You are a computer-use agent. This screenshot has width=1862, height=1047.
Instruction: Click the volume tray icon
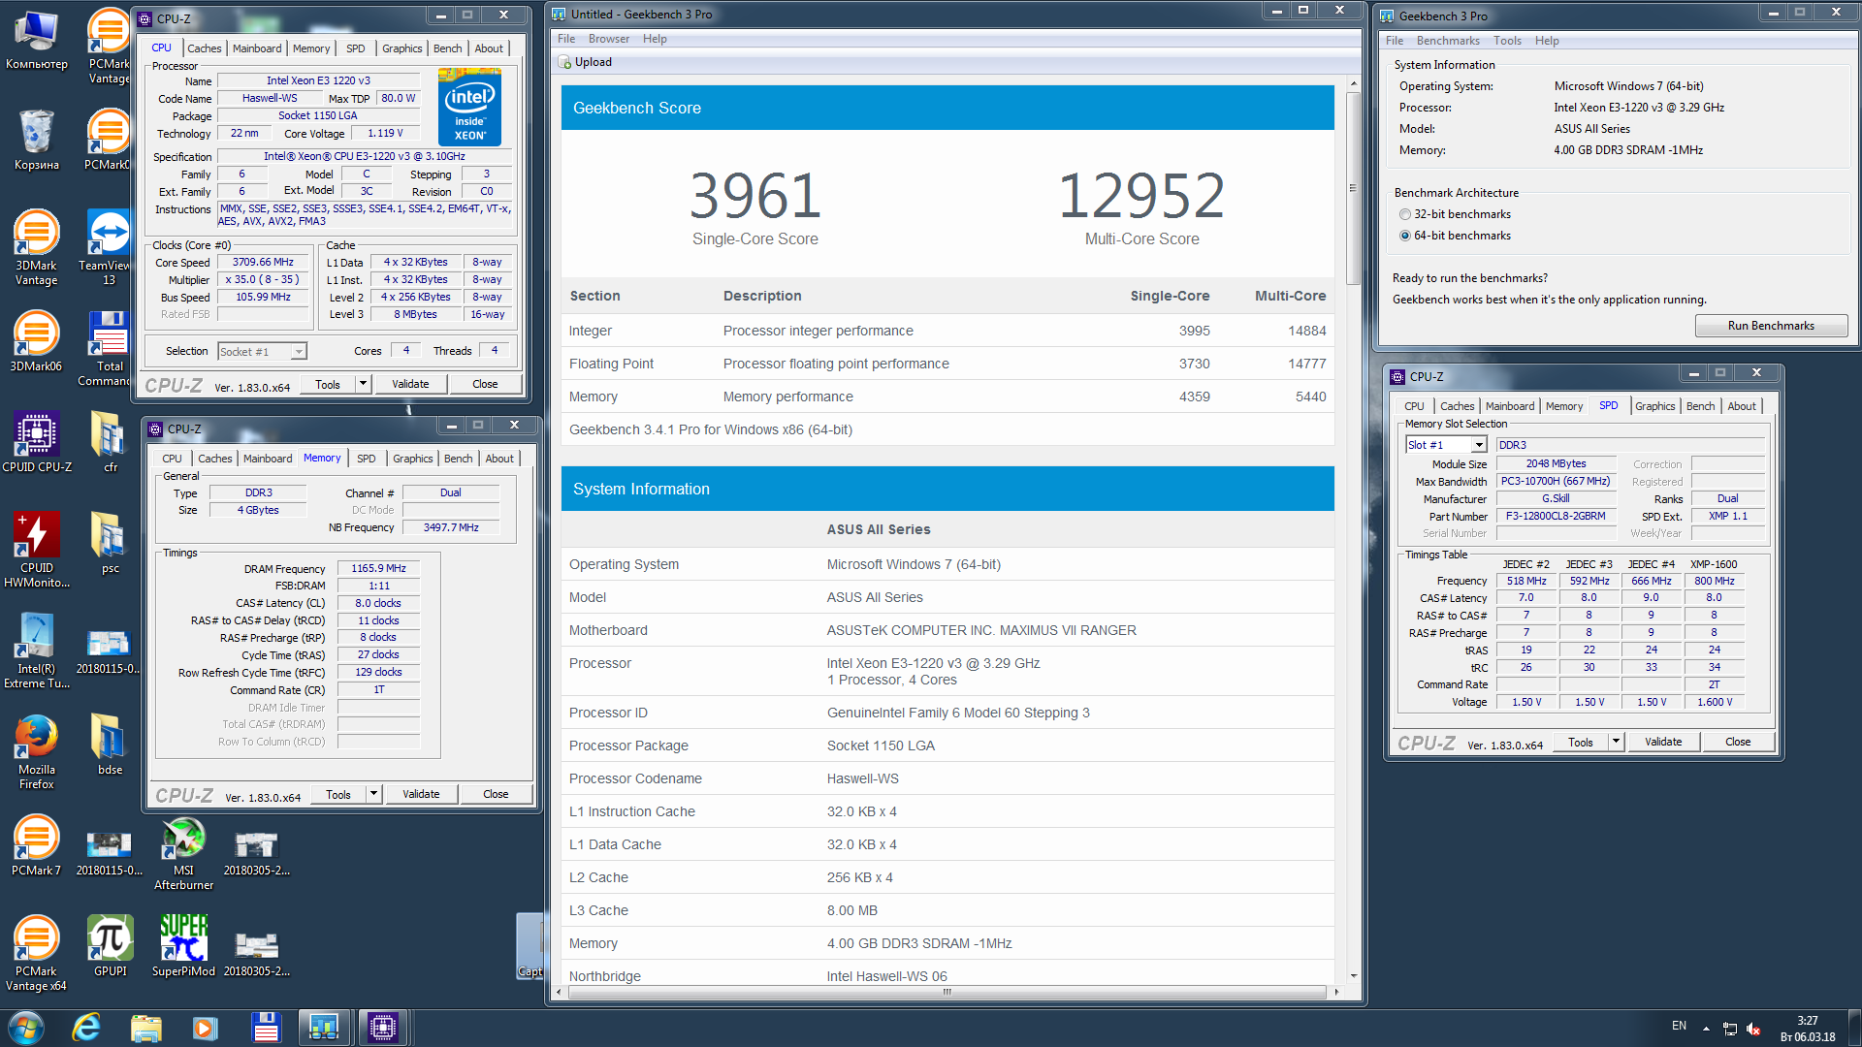pyautogui.click(x=1753, y=1028)
